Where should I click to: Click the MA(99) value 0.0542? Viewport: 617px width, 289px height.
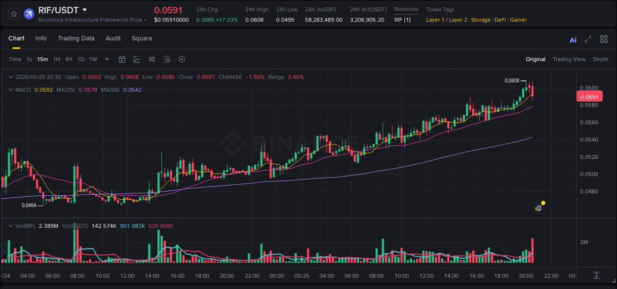132,90
